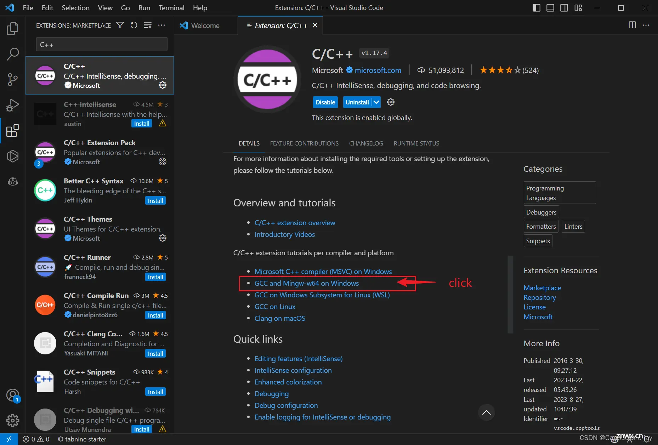
Task: Expand the Uninstall dropdown arrow
Action: tap(376, 102)
